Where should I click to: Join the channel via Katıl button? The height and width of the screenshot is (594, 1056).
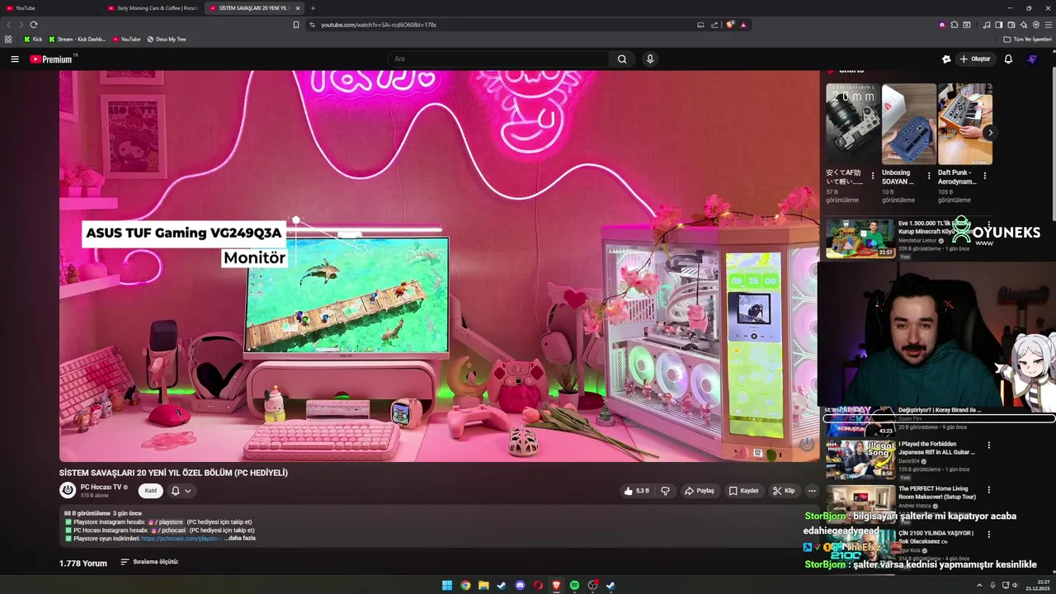pyautogui.click(x=151, y=491)
